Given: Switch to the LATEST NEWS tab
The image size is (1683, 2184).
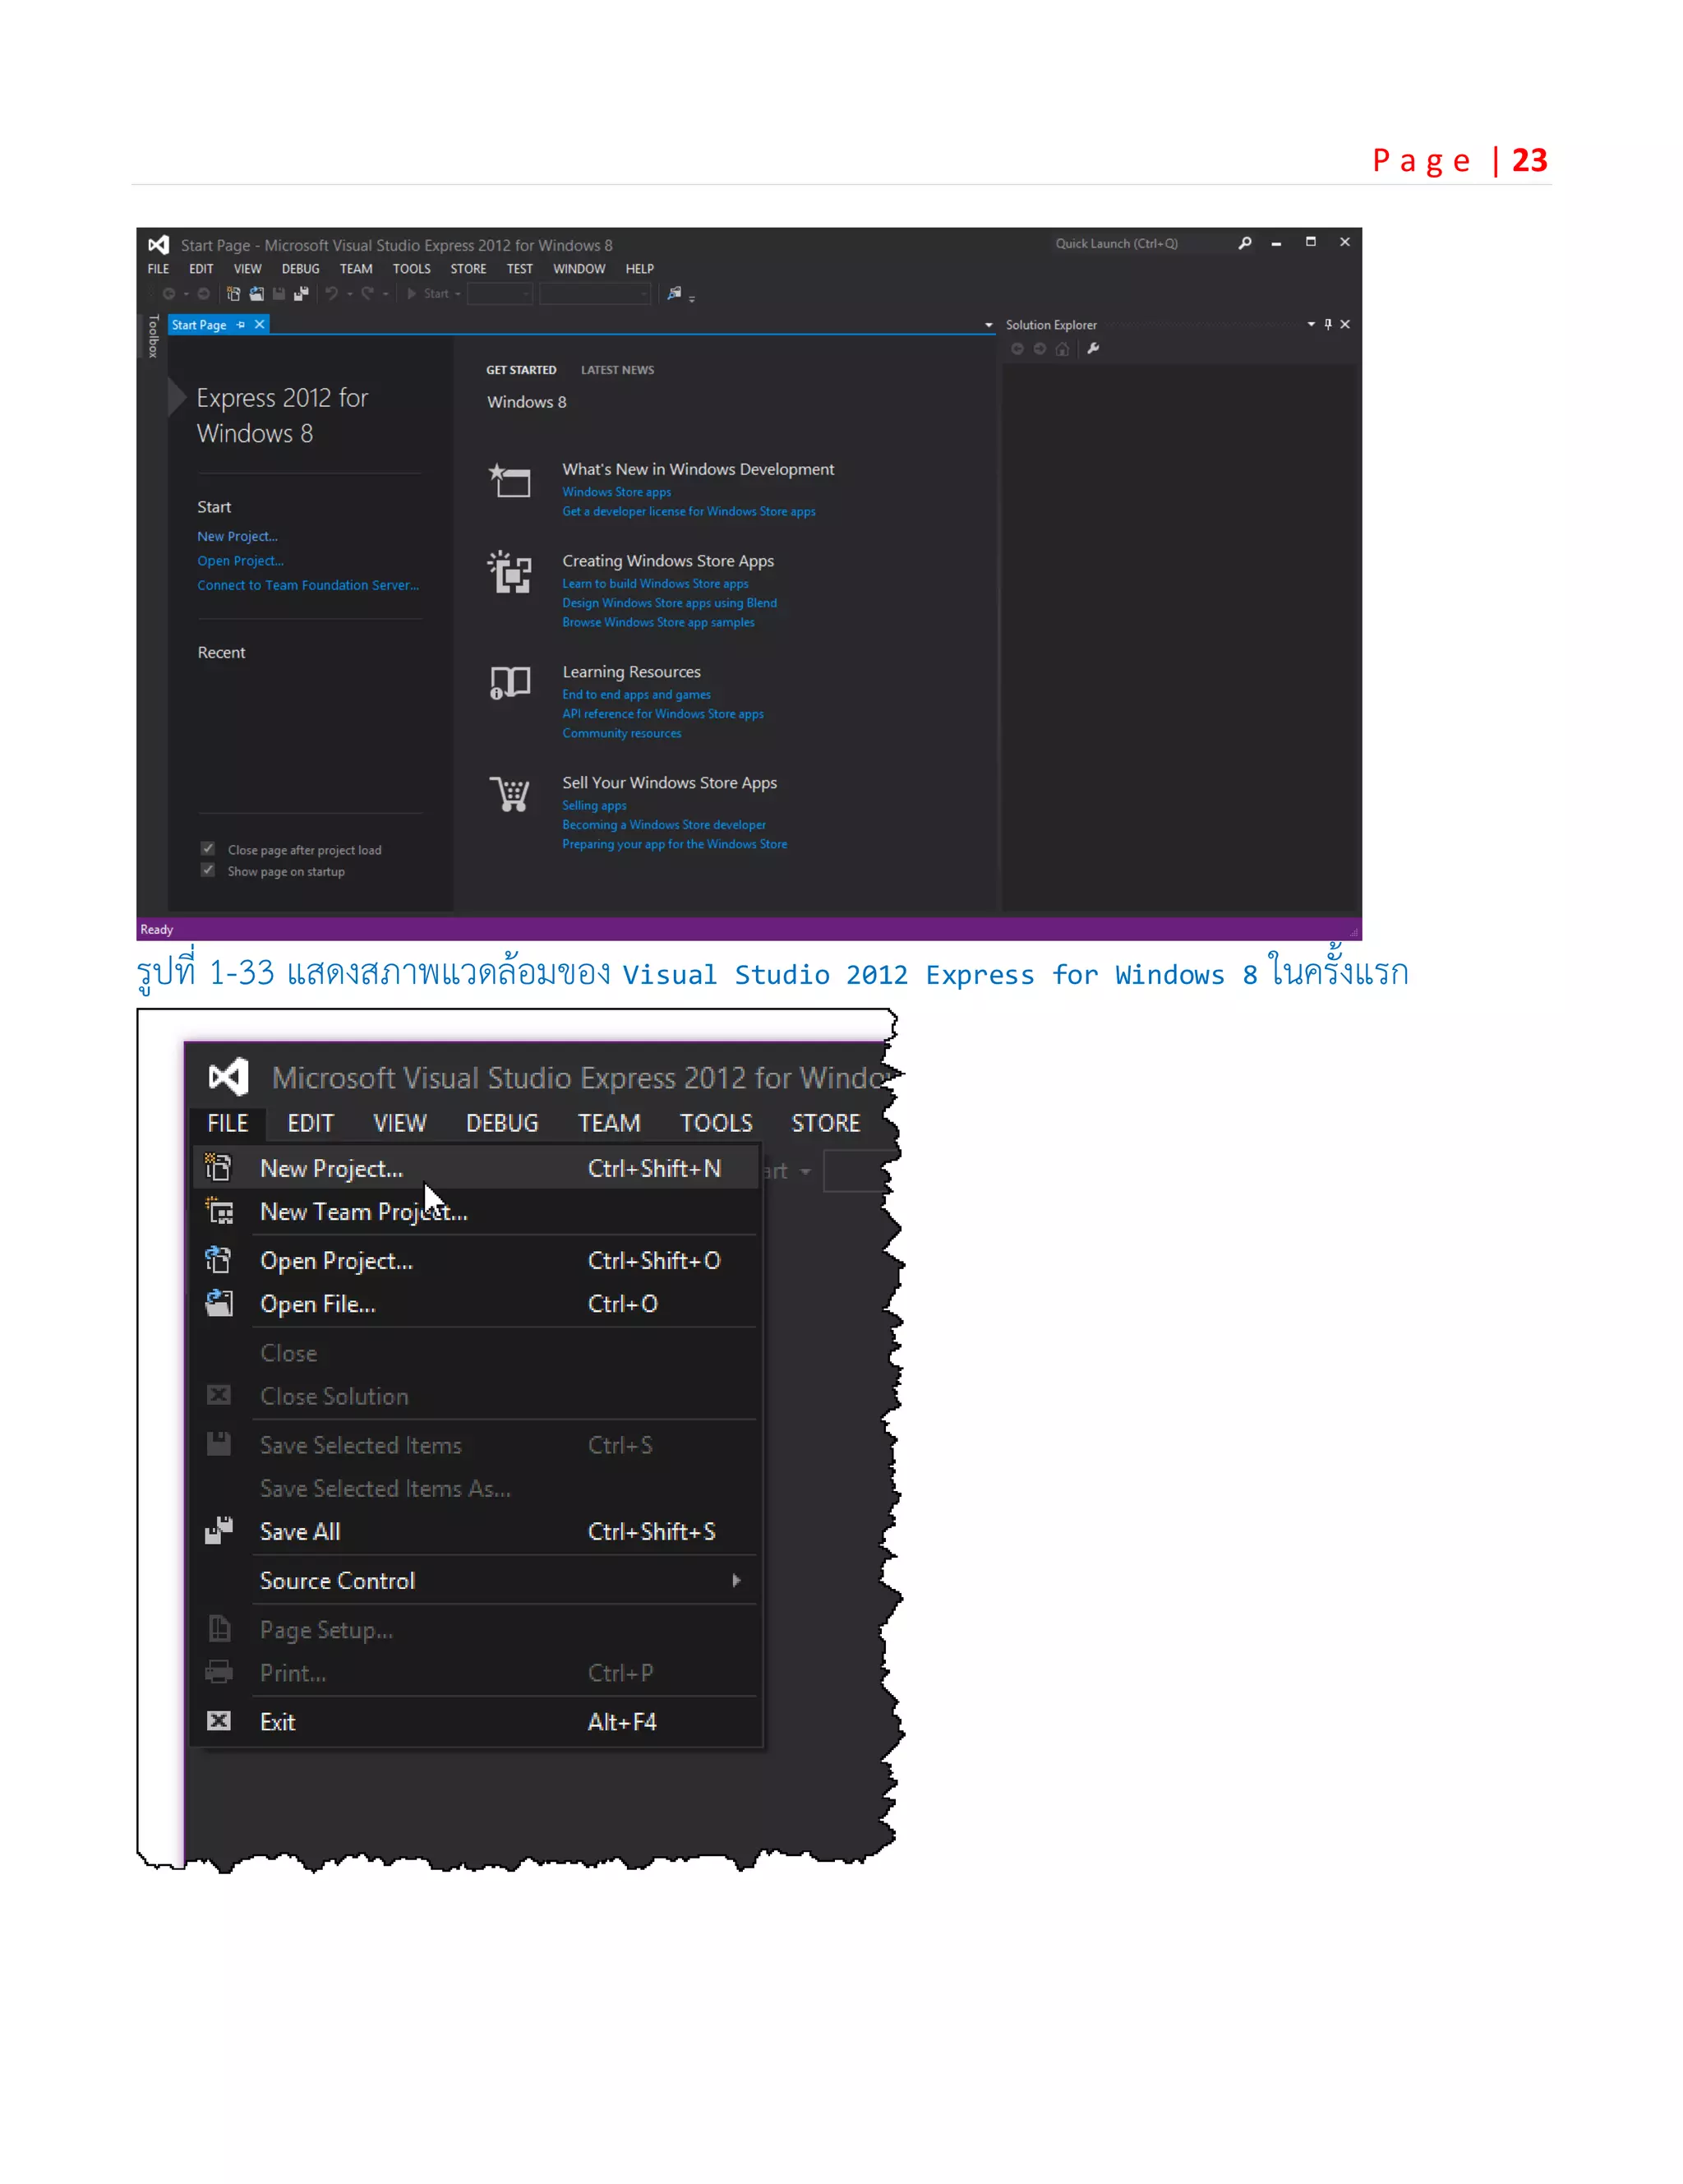Looking at the screenshot, I should pos(617,370).
